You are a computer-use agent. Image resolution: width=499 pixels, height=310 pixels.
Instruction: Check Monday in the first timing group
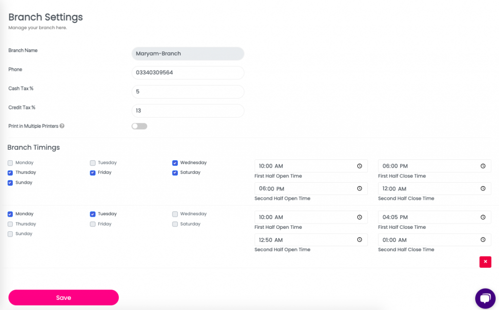point(10,163)
